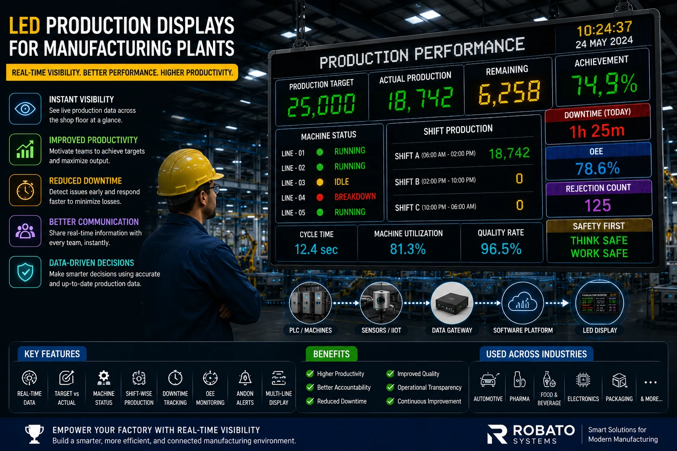
Task: Click the Cycle Time 12.4 sec value
Action: click(316, 250)
